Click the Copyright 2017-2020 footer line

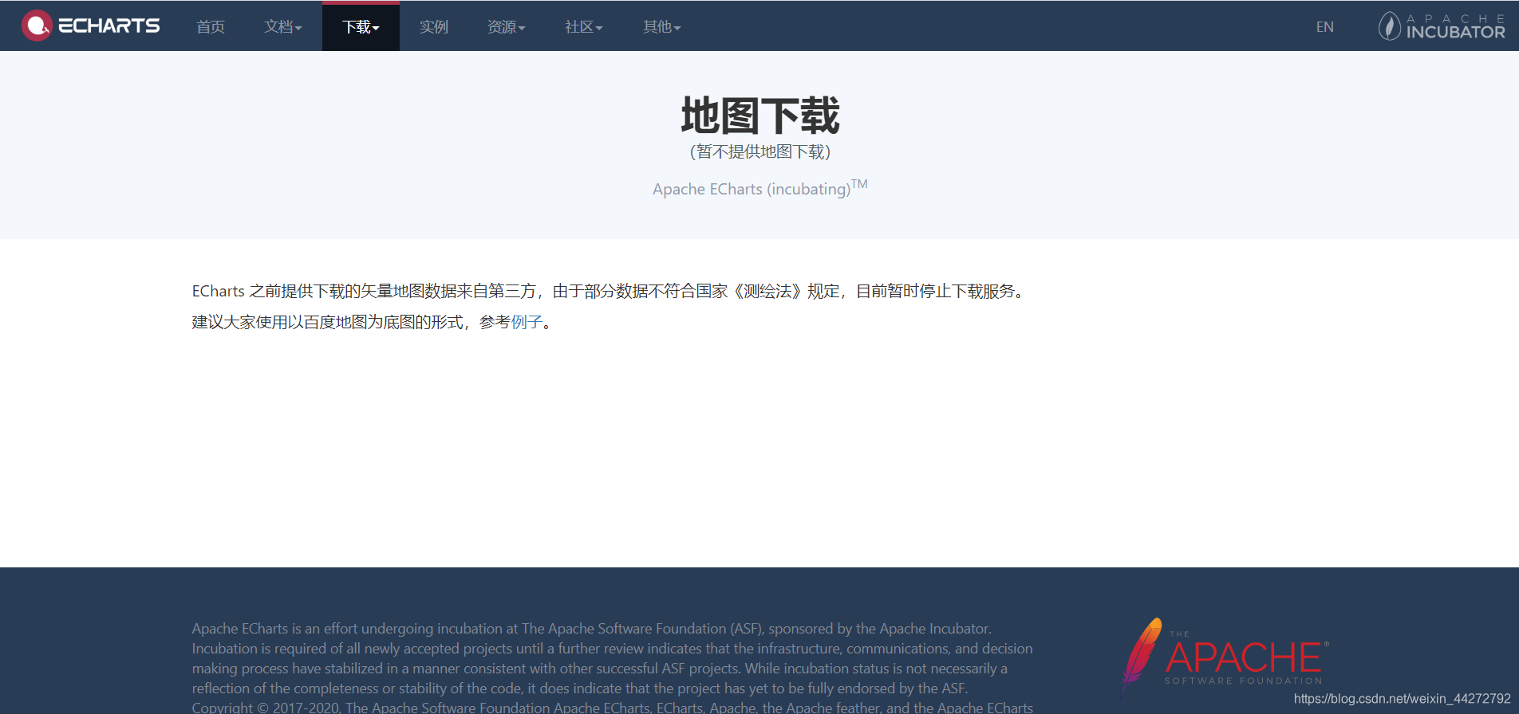pos(612,707)
